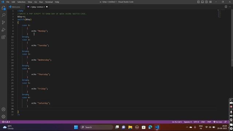Viewport: 233px width, 131px height.
Task: Click errors and warnings count in status bar
Action: [6, 122]
